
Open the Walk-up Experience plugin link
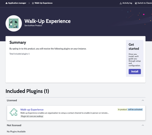(32, 110)
